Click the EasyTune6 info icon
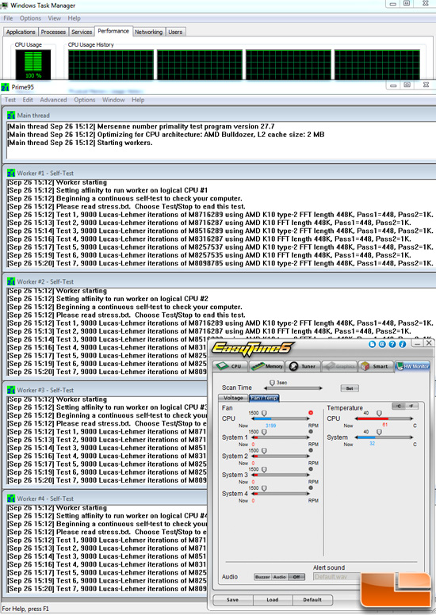The image size is (436, 615). click(402, 345)
